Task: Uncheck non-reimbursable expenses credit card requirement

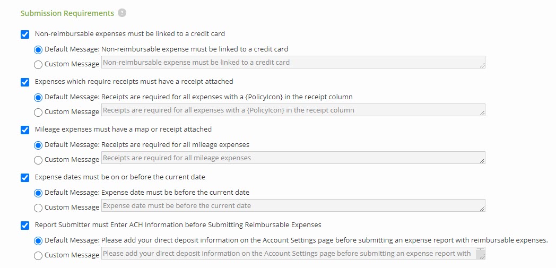Action: 25,34
